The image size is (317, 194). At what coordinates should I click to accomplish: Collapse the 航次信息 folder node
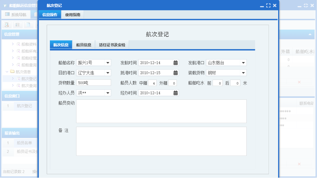click(6, 71)
